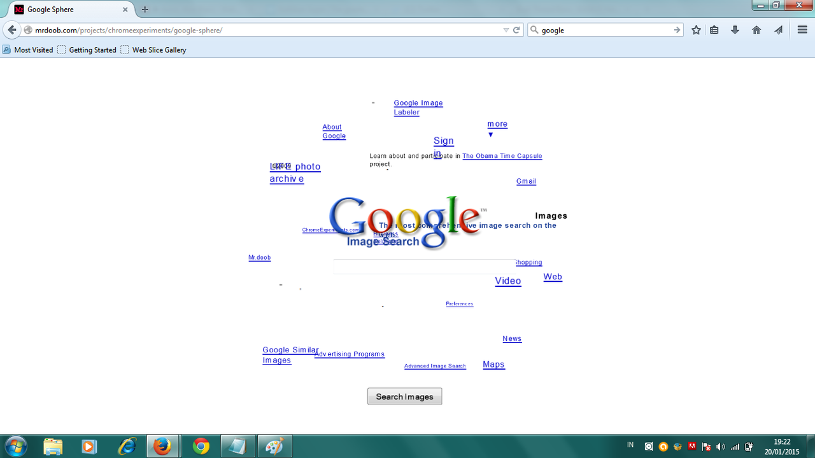Open the network signal tray icon
The image size is (815, 458).
point(735,447)
